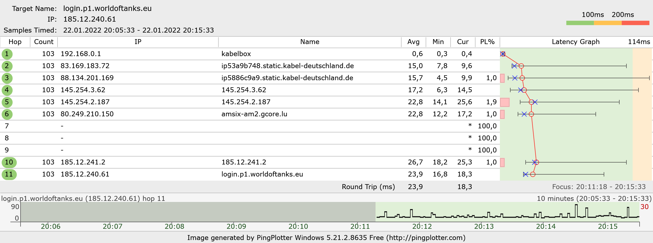The width and height of the screenshot is (653, 243).
Task: Open the pingplotter.com link in footer
Action: [x=426, y=238]
